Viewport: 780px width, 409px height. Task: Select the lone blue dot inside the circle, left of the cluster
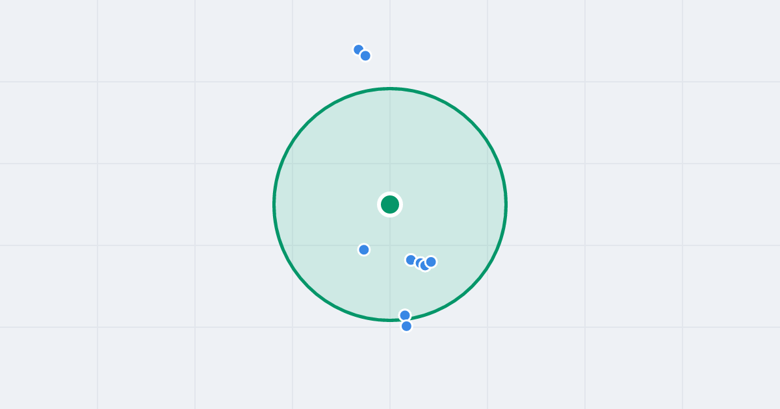point(364,250)
